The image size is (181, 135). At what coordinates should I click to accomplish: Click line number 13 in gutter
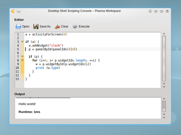[17, 79]
